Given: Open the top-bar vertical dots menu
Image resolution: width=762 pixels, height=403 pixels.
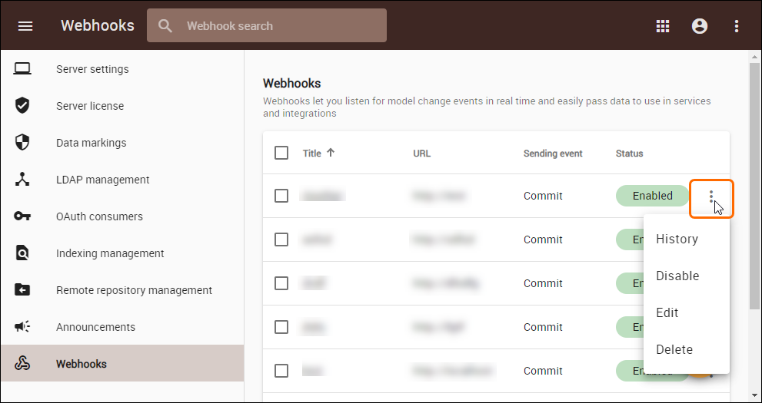Looking at the screenshot, I should point(737,26).
